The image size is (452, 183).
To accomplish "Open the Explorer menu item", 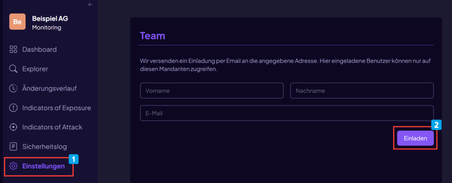I will (35, 69).
